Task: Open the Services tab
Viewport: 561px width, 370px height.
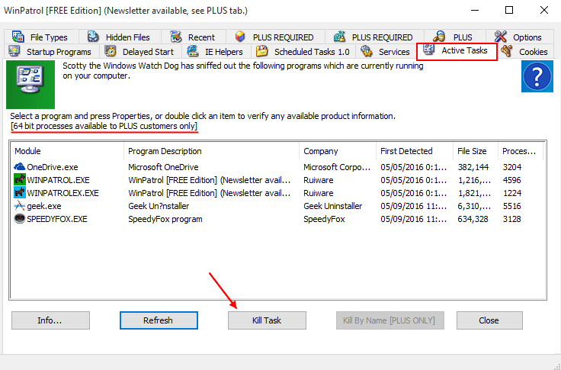Action: pos(386,52)
